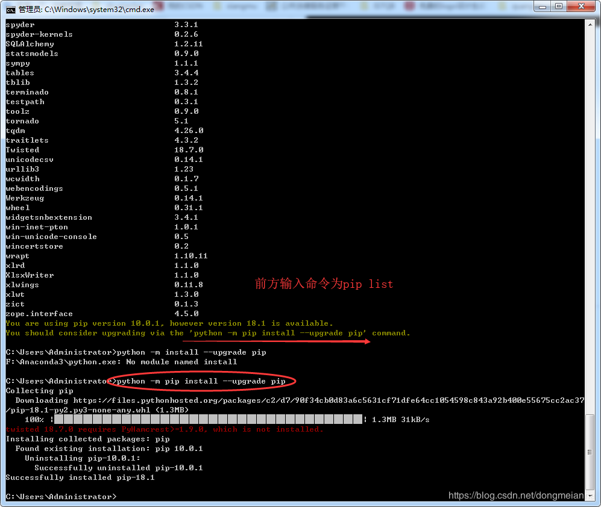The width and height of the screenshot is (601, 507).
Task: Click the 'pip-18.1-py2.py3-none-any.whl' filename
Action: [x=81, y=410]
